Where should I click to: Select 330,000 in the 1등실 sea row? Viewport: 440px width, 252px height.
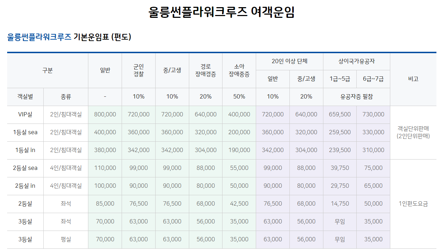point(373,132)
